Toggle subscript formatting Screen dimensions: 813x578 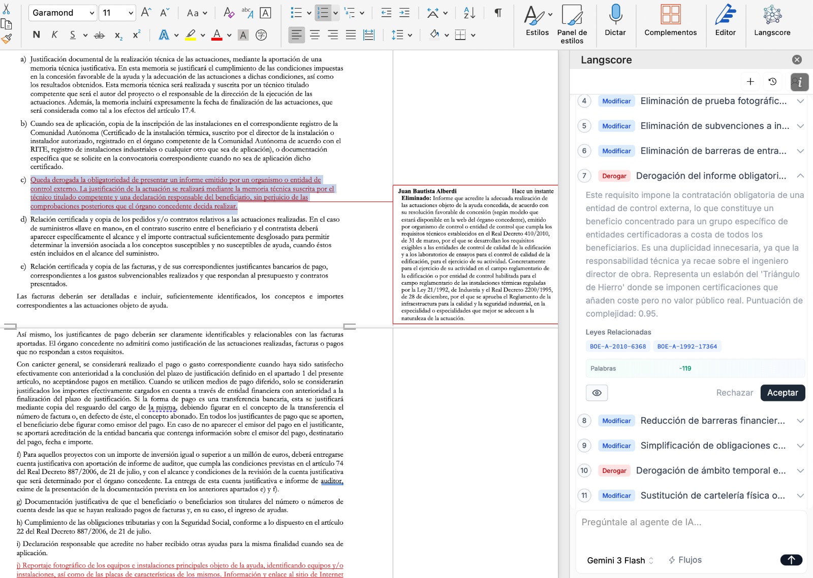pos(118,36)
